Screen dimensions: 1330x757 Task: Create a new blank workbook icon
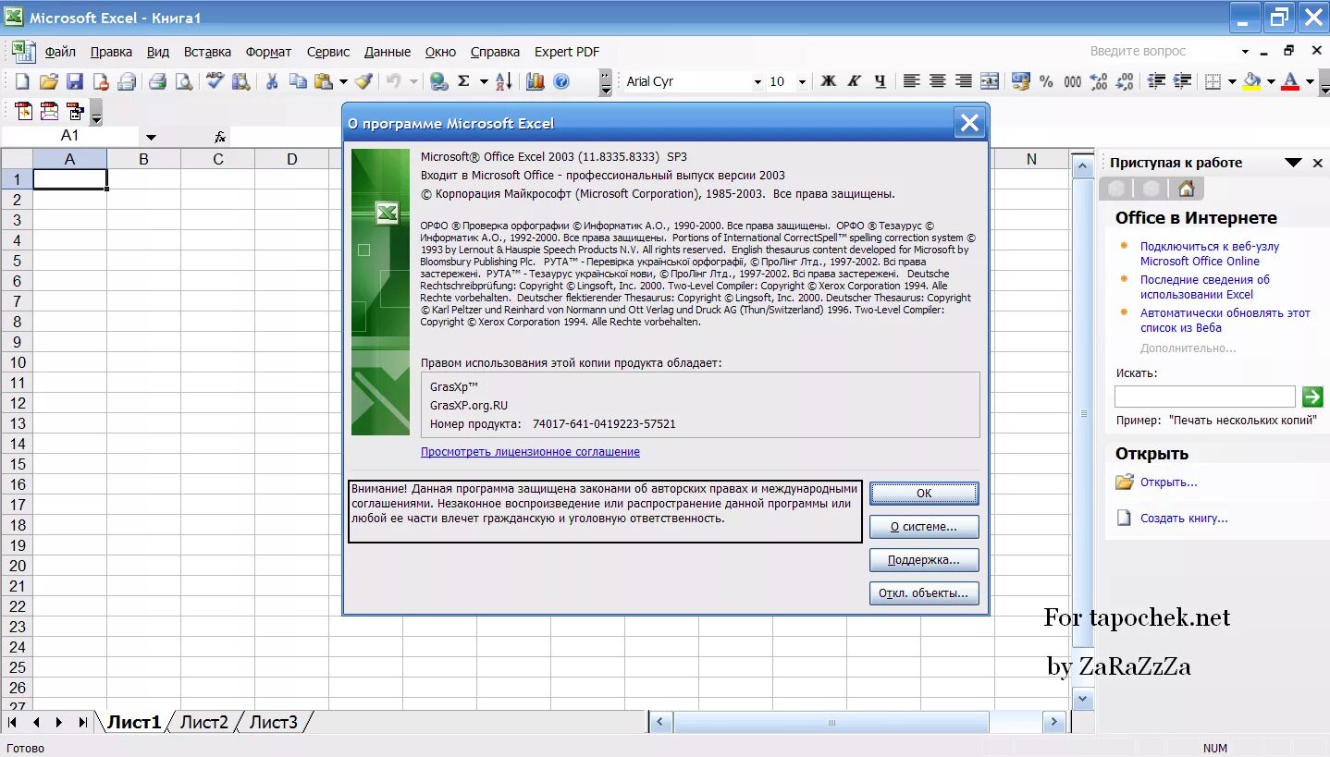(21, 81)
